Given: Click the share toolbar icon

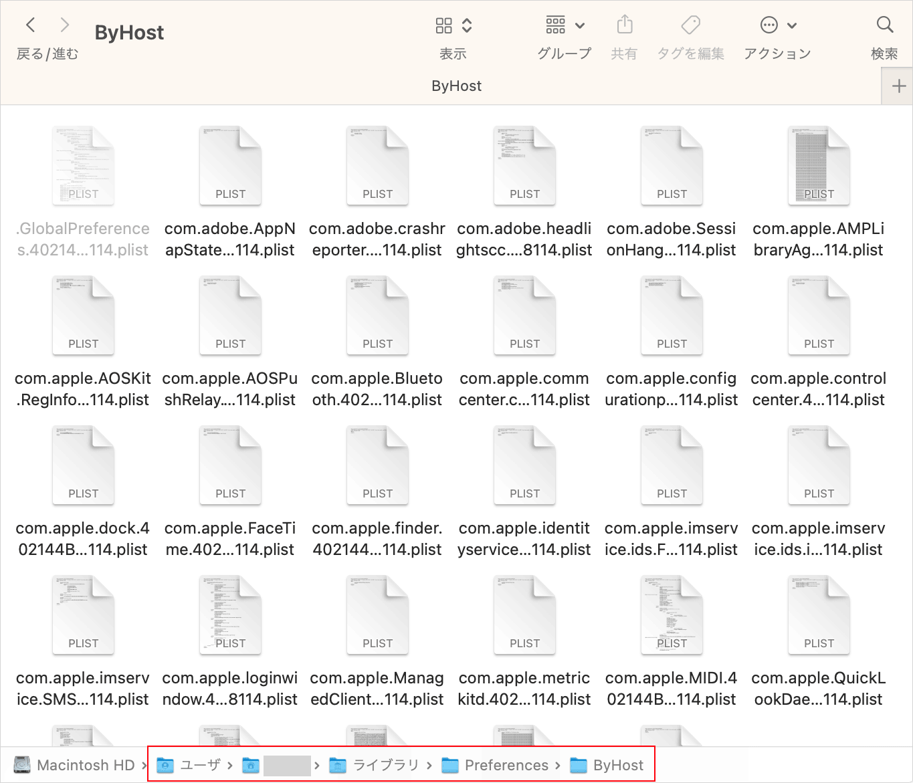Looking at the screenshot, I should [x=624, y=25].
